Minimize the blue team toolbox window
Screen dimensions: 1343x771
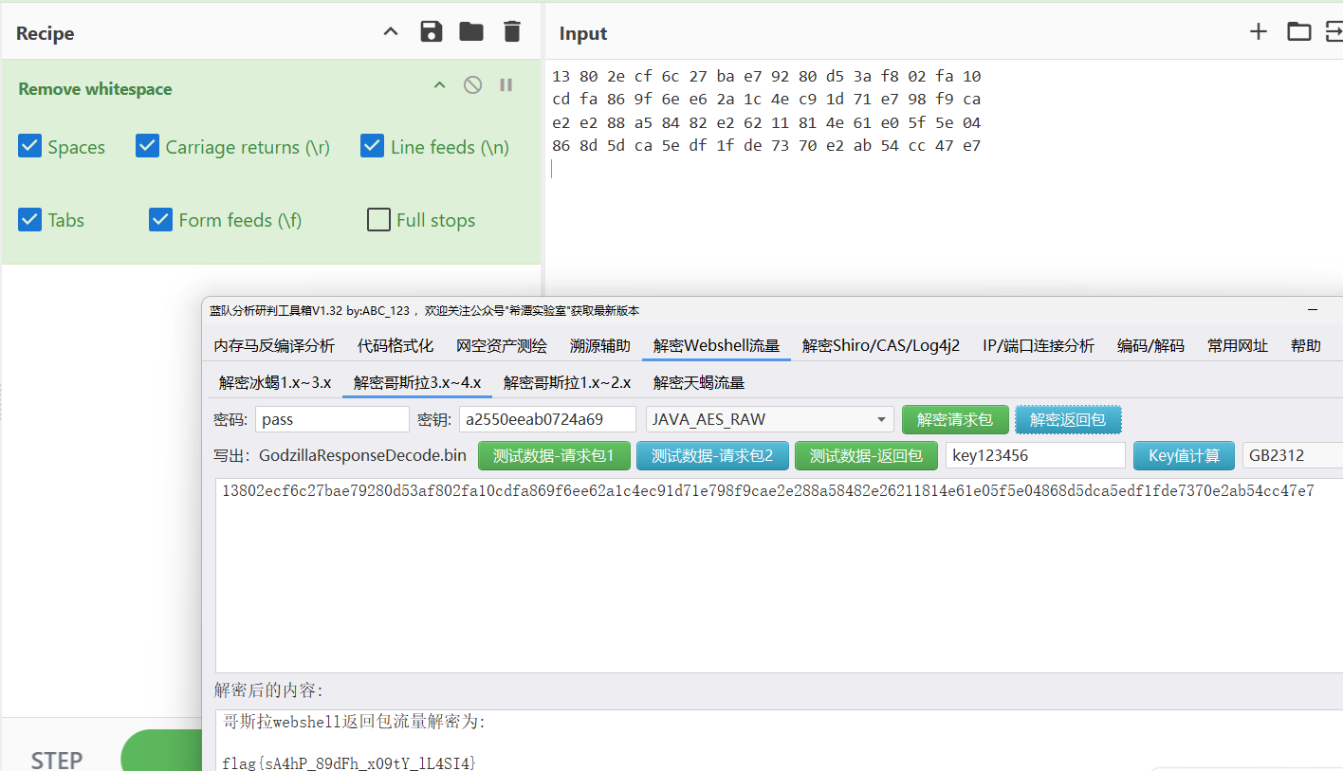[1313, 310]
